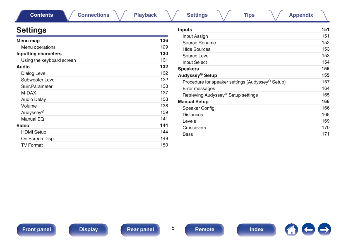346x243 pixels.
Task: Open the Index button
Action: pyautogui.click(x=256, y=230)
